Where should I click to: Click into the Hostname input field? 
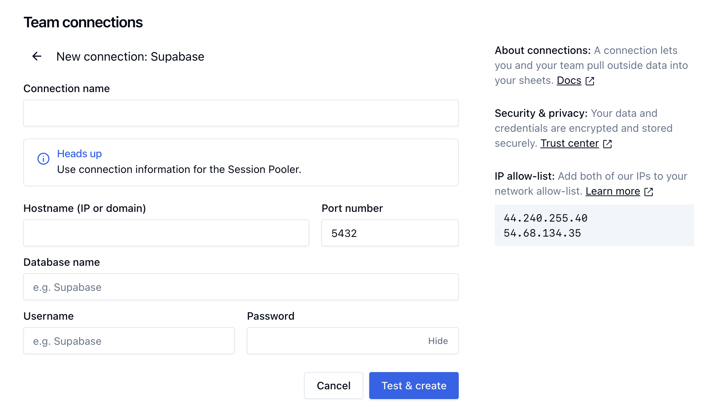(x=166, y=233)
